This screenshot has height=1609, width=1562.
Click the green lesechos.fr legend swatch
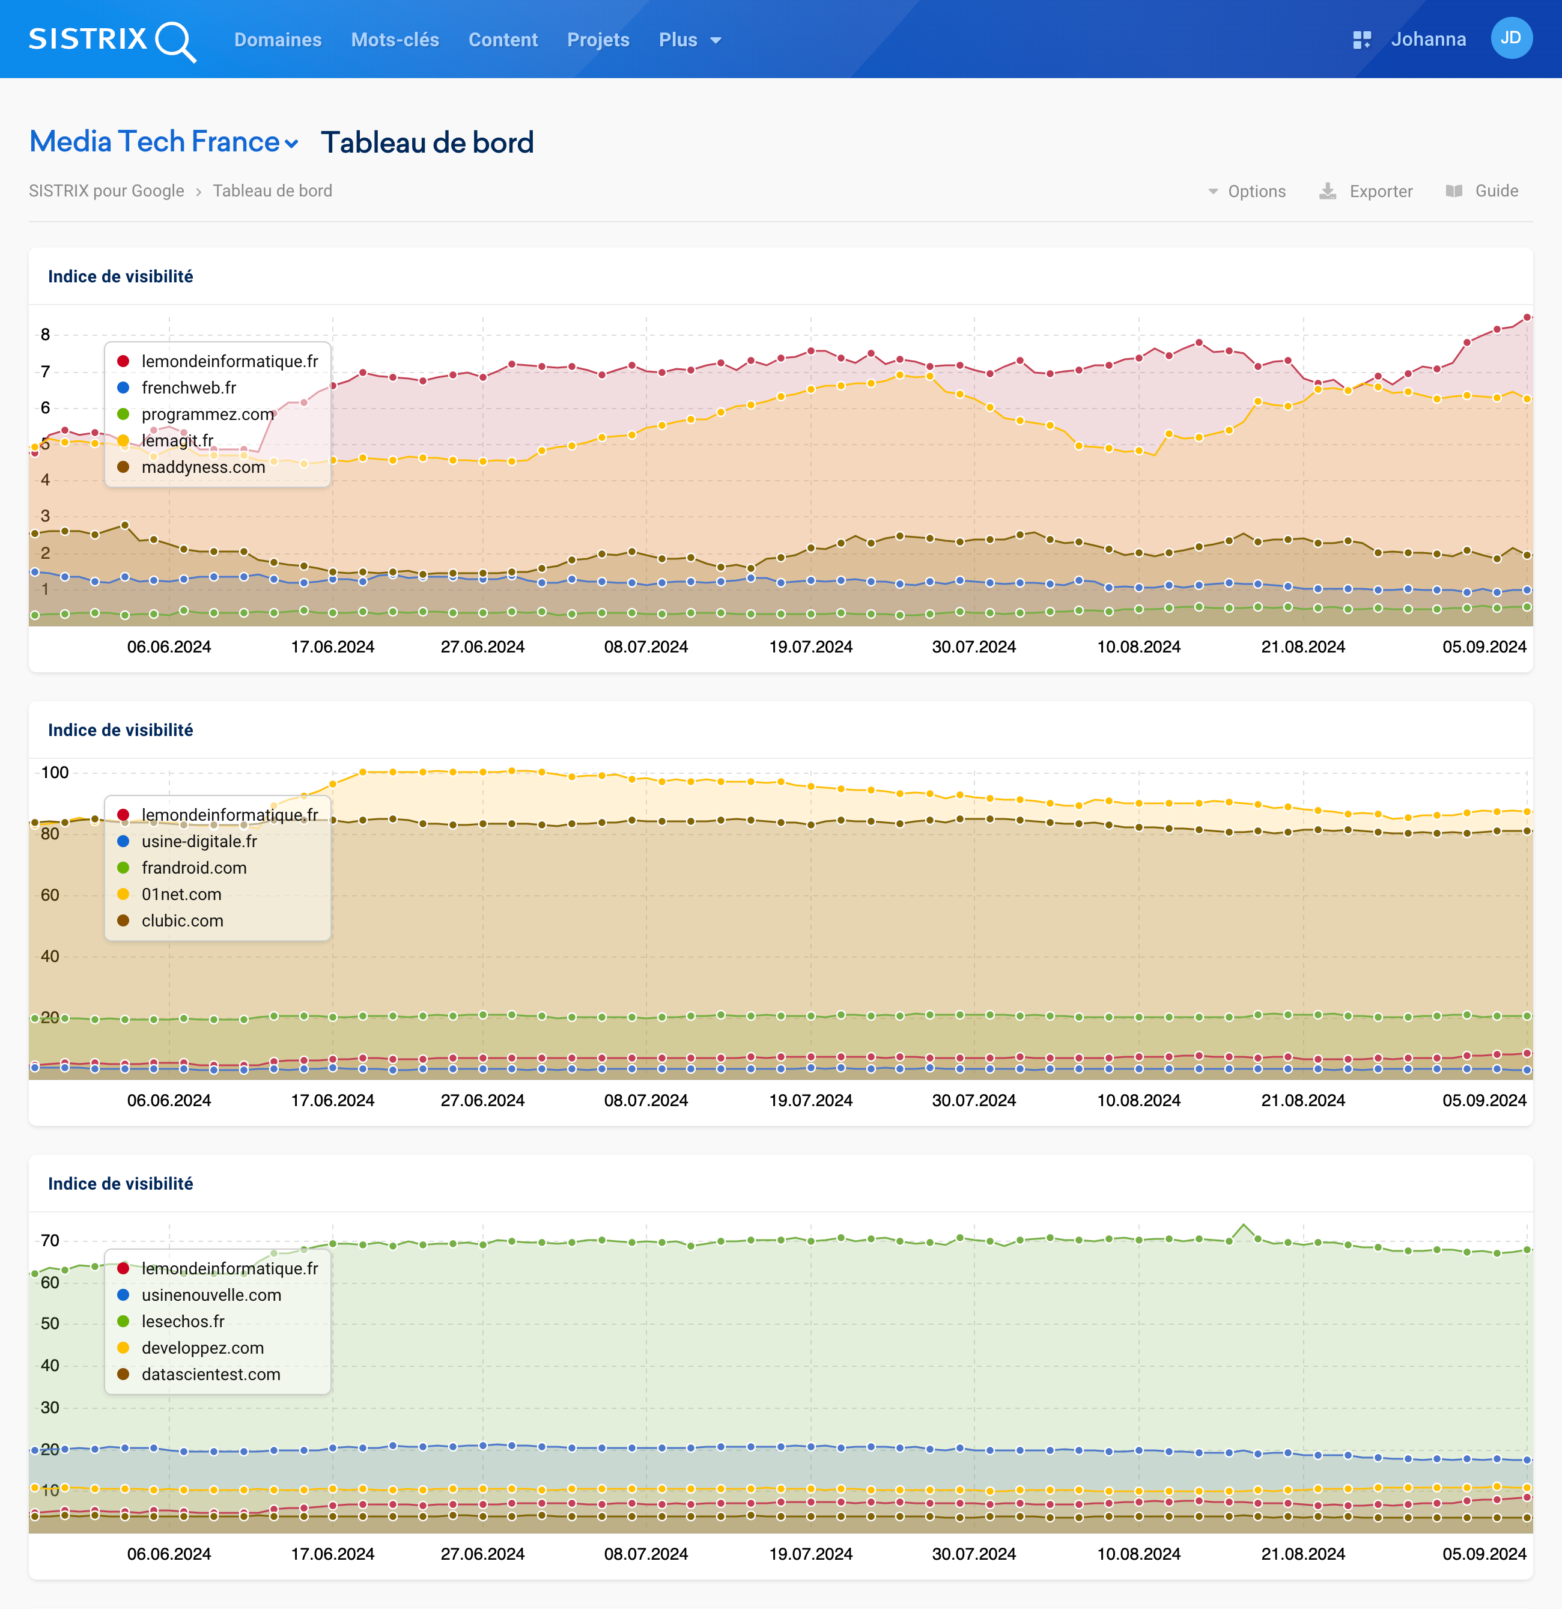123,1321
